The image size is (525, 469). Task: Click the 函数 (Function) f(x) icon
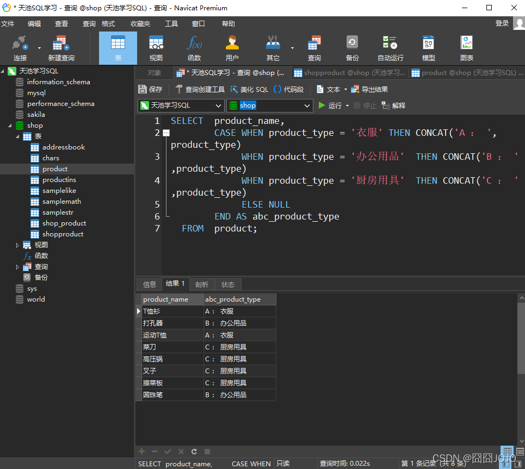point(194,48)
